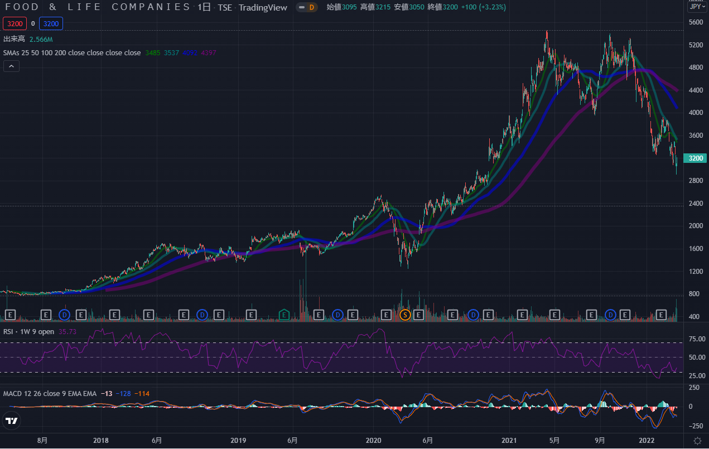
Task: Open the E earnings marker just before the S marker
Action: coord(385,315)
